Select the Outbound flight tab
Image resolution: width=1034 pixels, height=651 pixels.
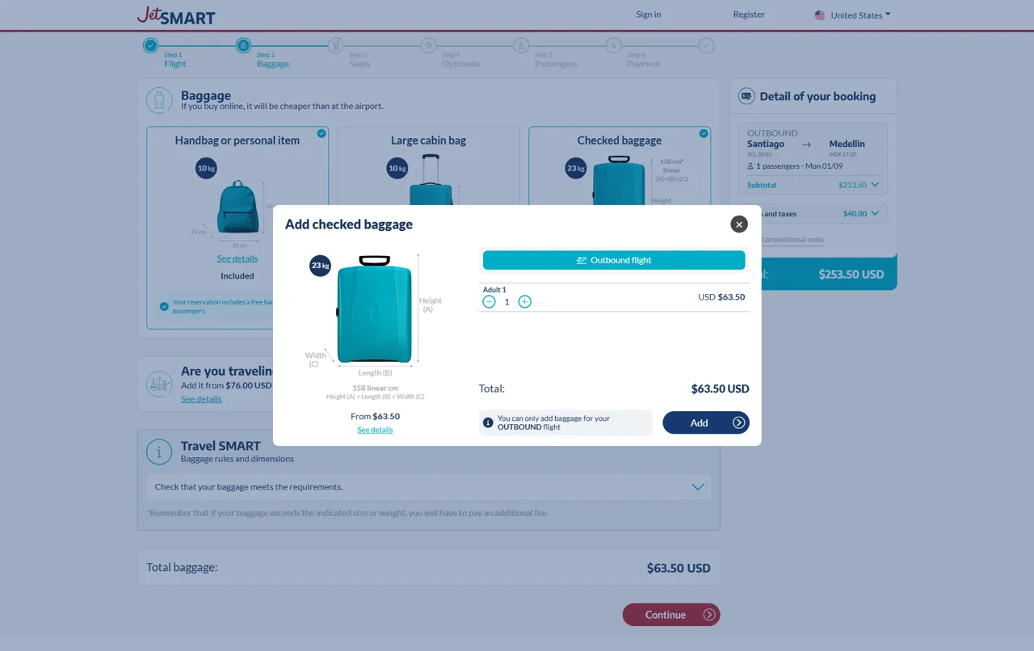613,260
